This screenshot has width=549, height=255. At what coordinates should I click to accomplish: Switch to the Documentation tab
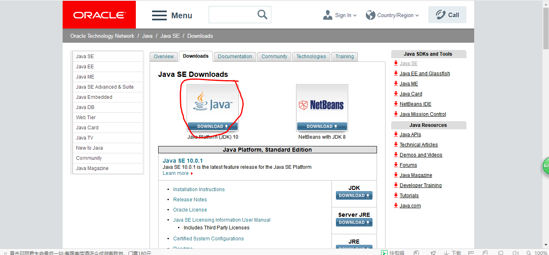click(x=235, y=57)
